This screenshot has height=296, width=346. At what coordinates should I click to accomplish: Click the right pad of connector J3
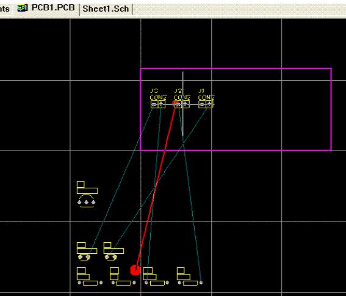coord(161,104)
